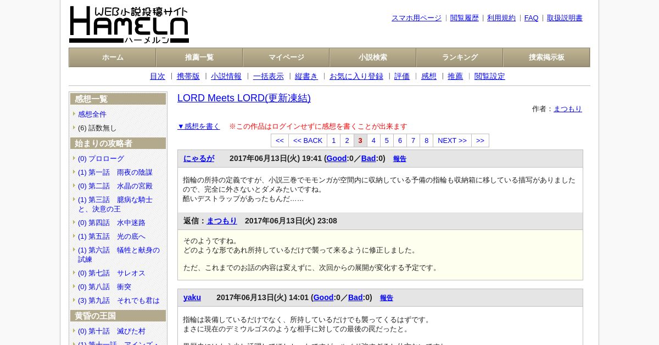The height and width of the screenshot is (345, 659).
Task: Open まつもり link in the reply header
Action: 222,221
